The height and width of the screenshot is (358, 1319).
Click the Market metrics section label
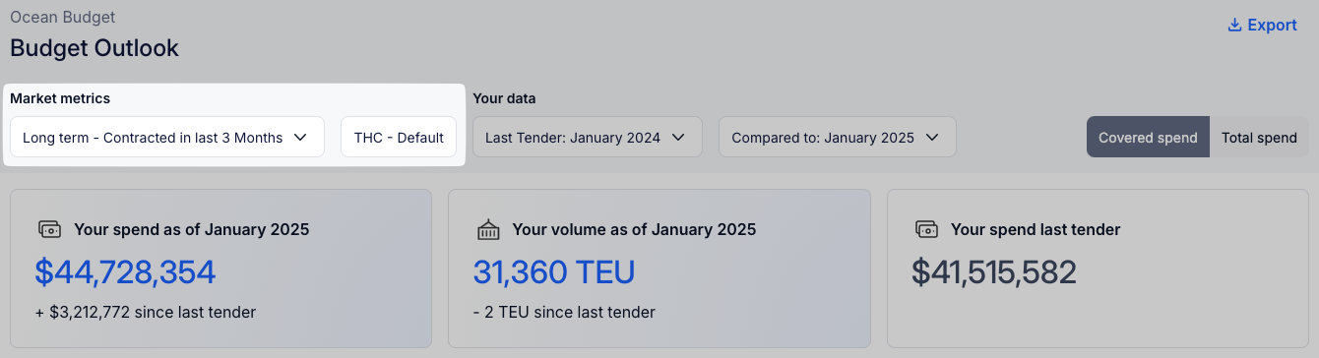(60, 98)
